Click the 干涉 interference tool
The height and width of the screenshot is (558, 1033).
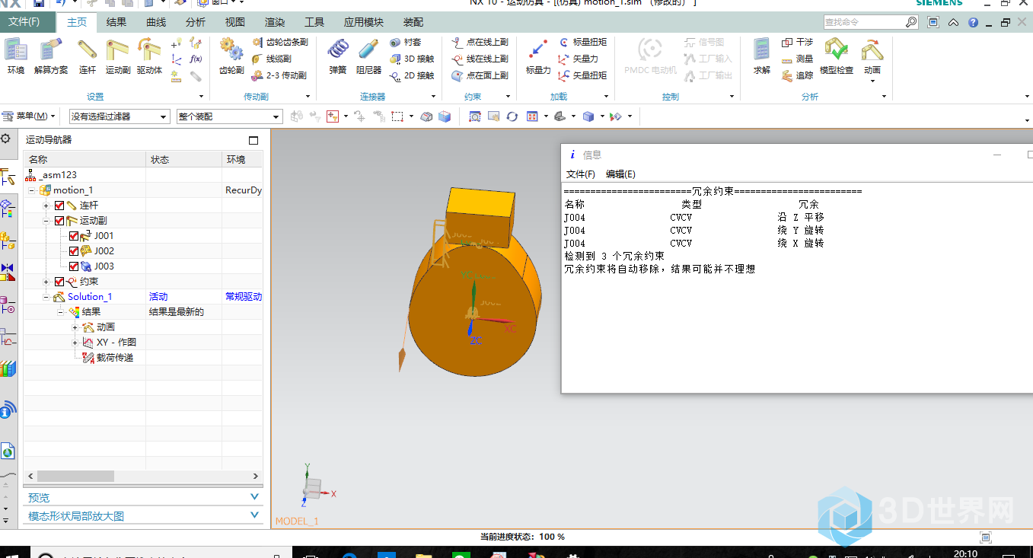(x=798, y=42)
